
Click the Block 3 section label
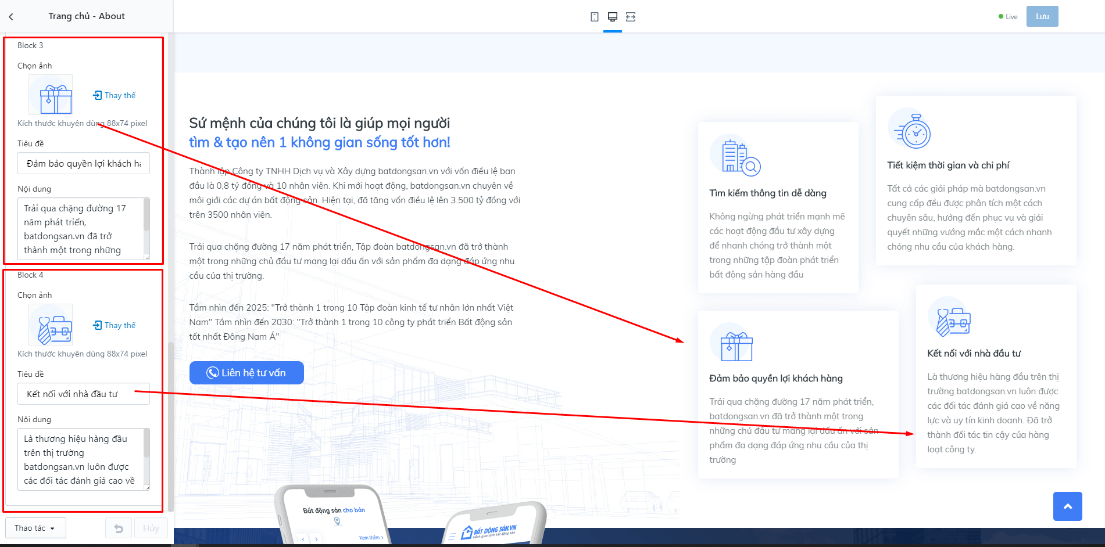tap(30, 45)
